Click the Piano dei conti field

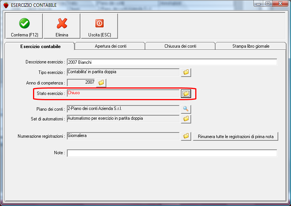pyautogui.click(x=123, y=109)
